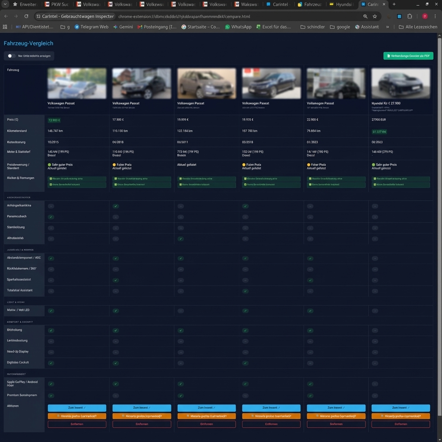Viewport: 442px width, 442px height.
Task: Open photo of the 19.970 € Passat
Action: click(x=272, y=83)
